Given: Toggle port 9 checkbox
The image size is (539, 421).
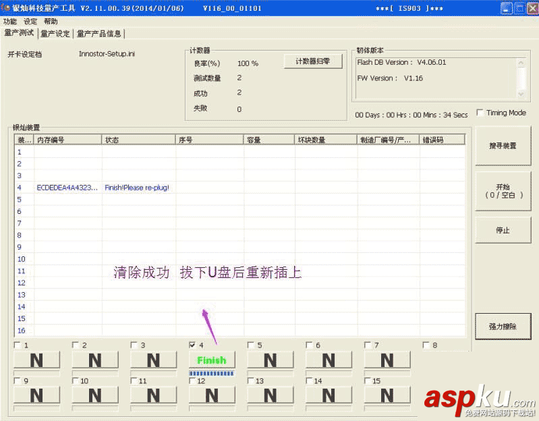Looking at the screenshot, I should 17,381.
